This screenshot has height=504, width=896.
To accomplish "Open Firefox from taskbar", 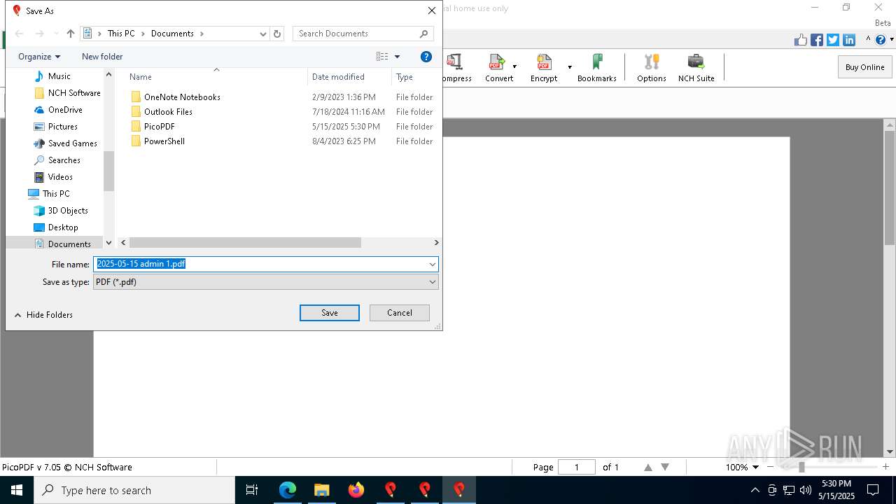I will click(356, 490).
